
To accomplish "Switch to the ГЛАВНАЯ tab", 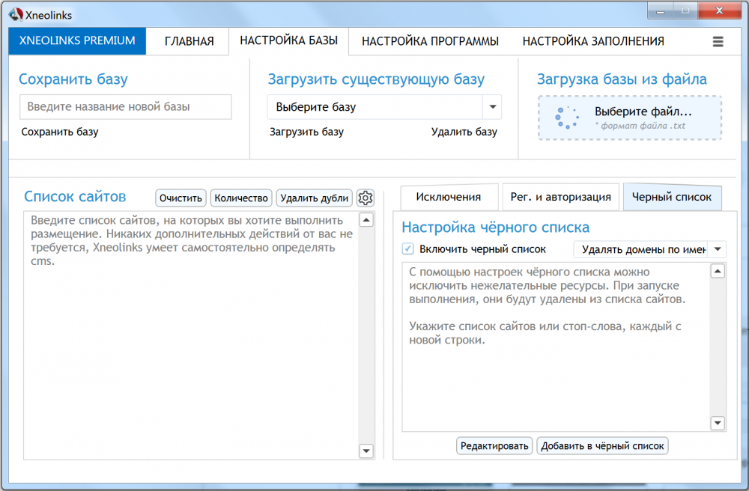I will tap(189, 41).
